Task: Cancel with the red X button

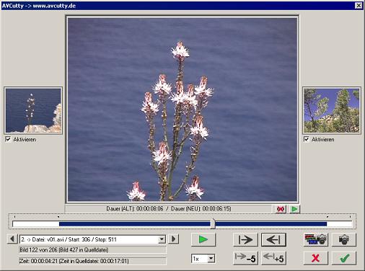Action: 316,258
